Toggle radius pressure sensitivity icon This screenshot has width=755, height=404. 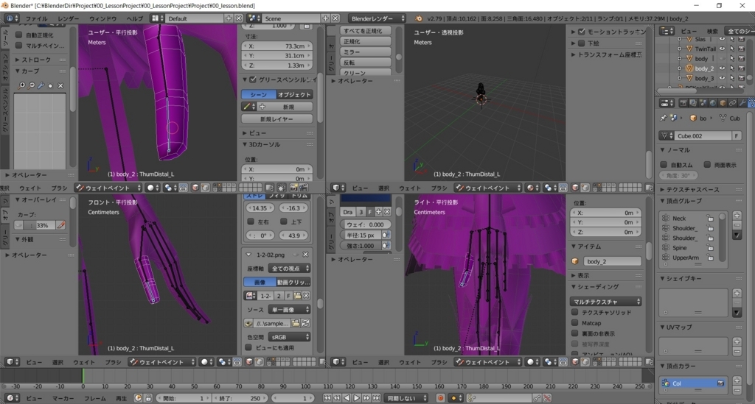pos(386,235)
